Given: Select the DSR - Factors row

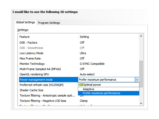Looking at the screenshot, I should [28, 43].
